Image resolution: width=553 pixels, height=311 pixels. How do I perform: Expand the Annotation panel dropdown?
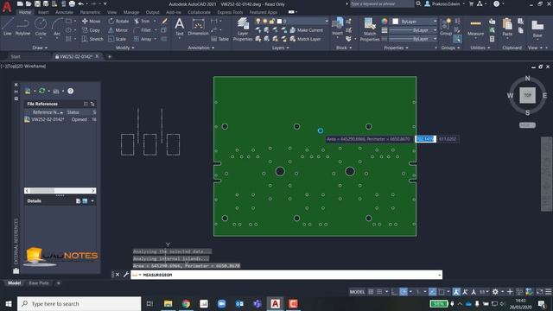point(201,48)
